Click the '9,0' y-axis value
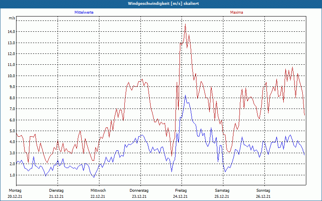This screenshot has width=322, height=201. pos(12,87)
